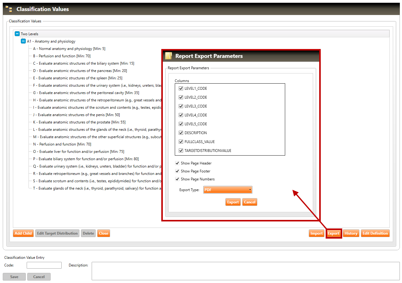Click the Report Export Parameters folder icon
This screenshot has height=283, width=402.
168,56
